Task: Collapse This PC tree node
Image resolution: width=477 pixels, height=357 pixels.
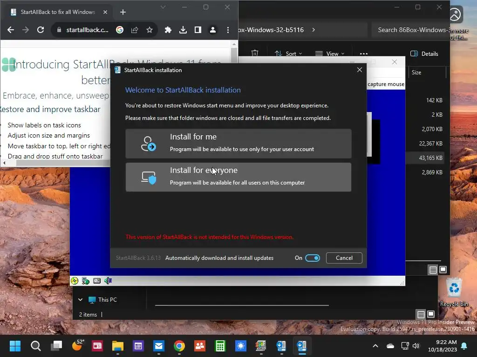Action: click(x=80, y=300)
